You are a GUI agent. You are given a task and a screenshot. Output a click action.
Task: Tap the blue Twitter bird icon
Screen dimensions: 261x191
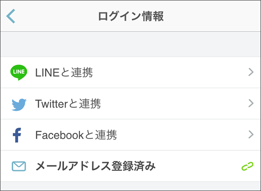coord(19,104)
